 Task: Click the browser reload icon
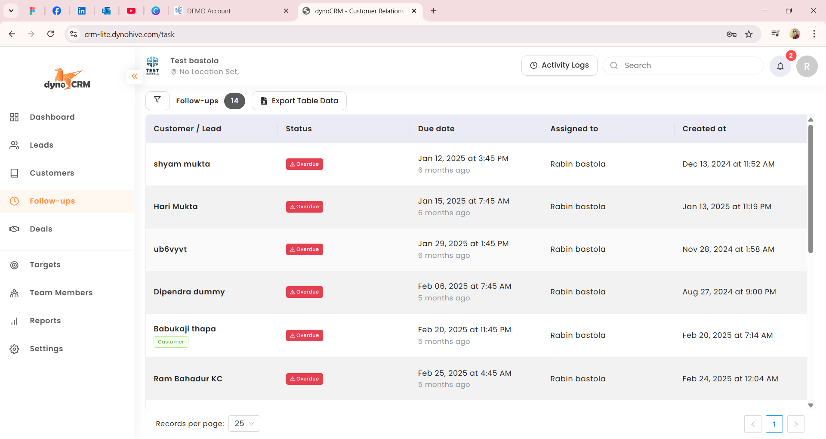(x=51, y=34)
